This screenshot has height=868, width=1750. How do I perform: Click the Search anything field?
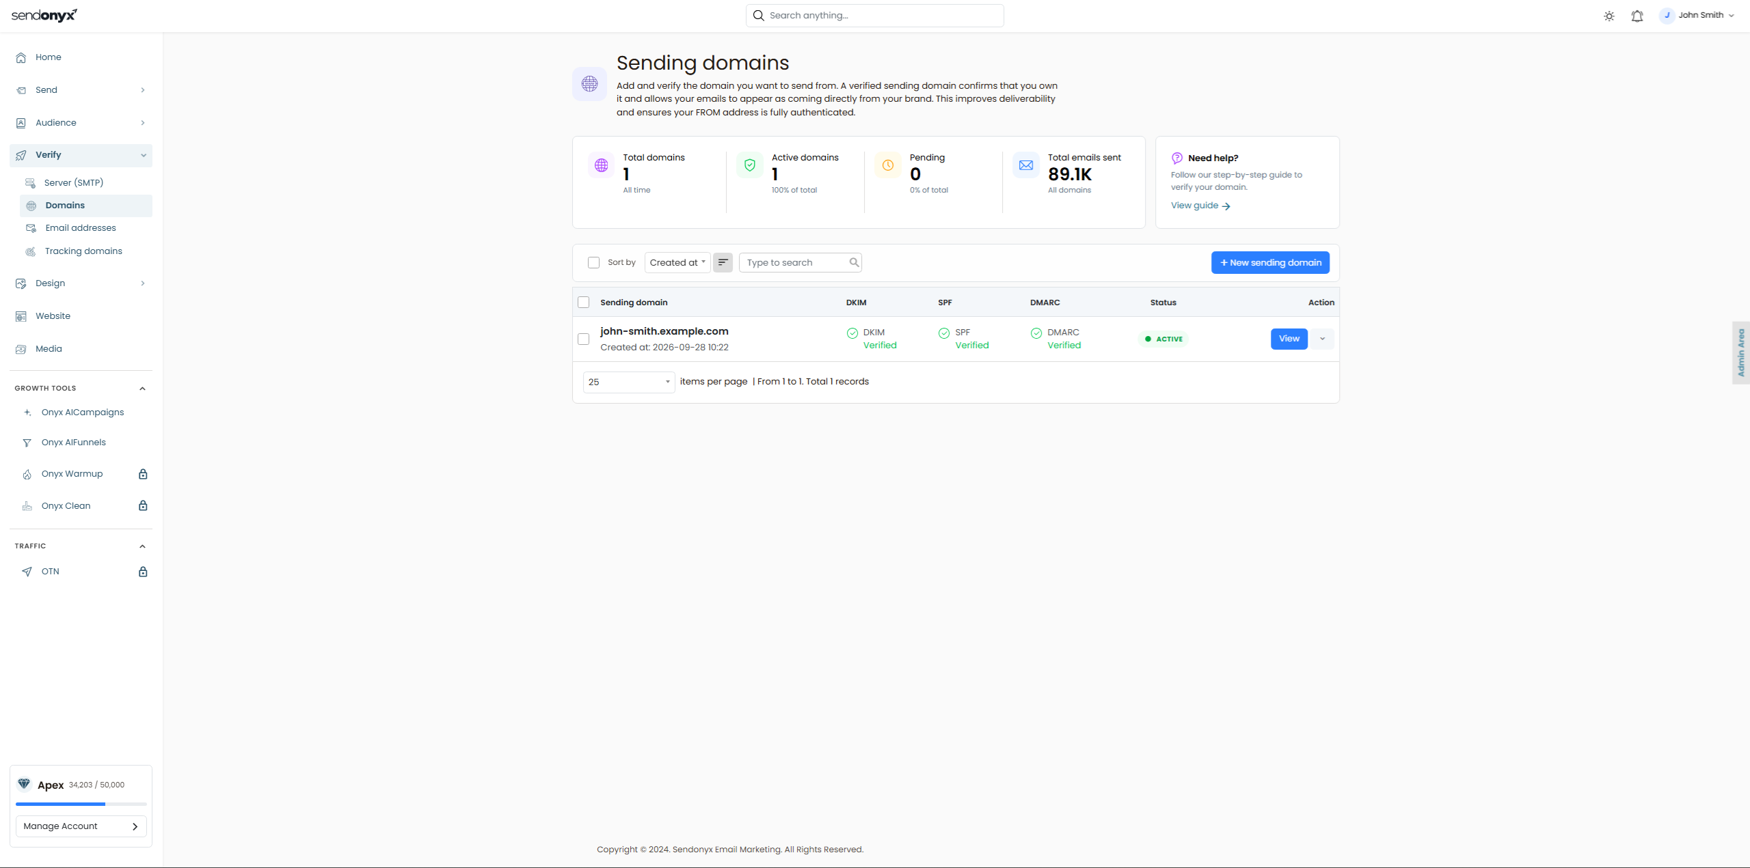click(875, 15)
